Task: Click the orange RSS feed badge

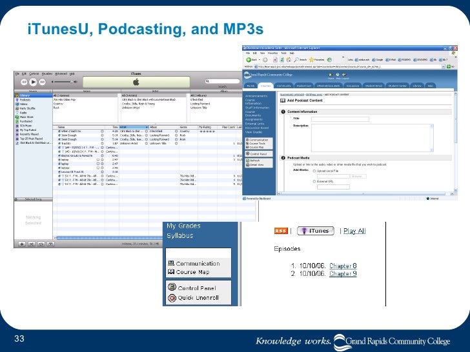Action: (281, 231)
